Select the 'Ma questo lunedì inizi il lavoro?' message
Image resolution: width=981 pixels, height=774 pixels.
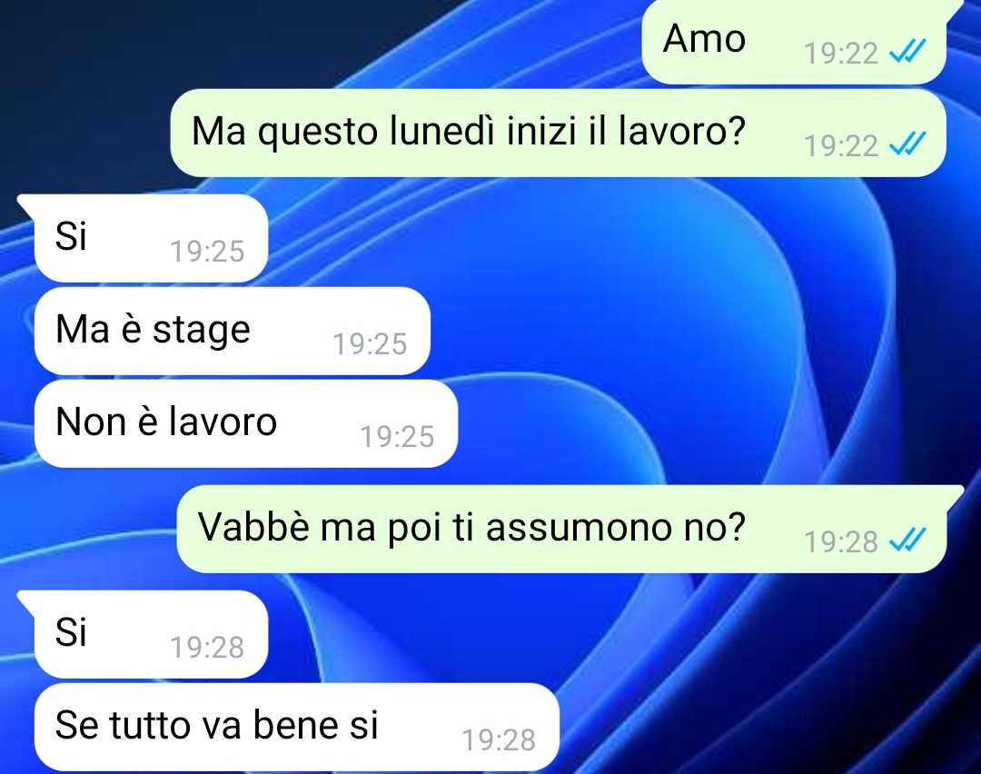(558, 133)
